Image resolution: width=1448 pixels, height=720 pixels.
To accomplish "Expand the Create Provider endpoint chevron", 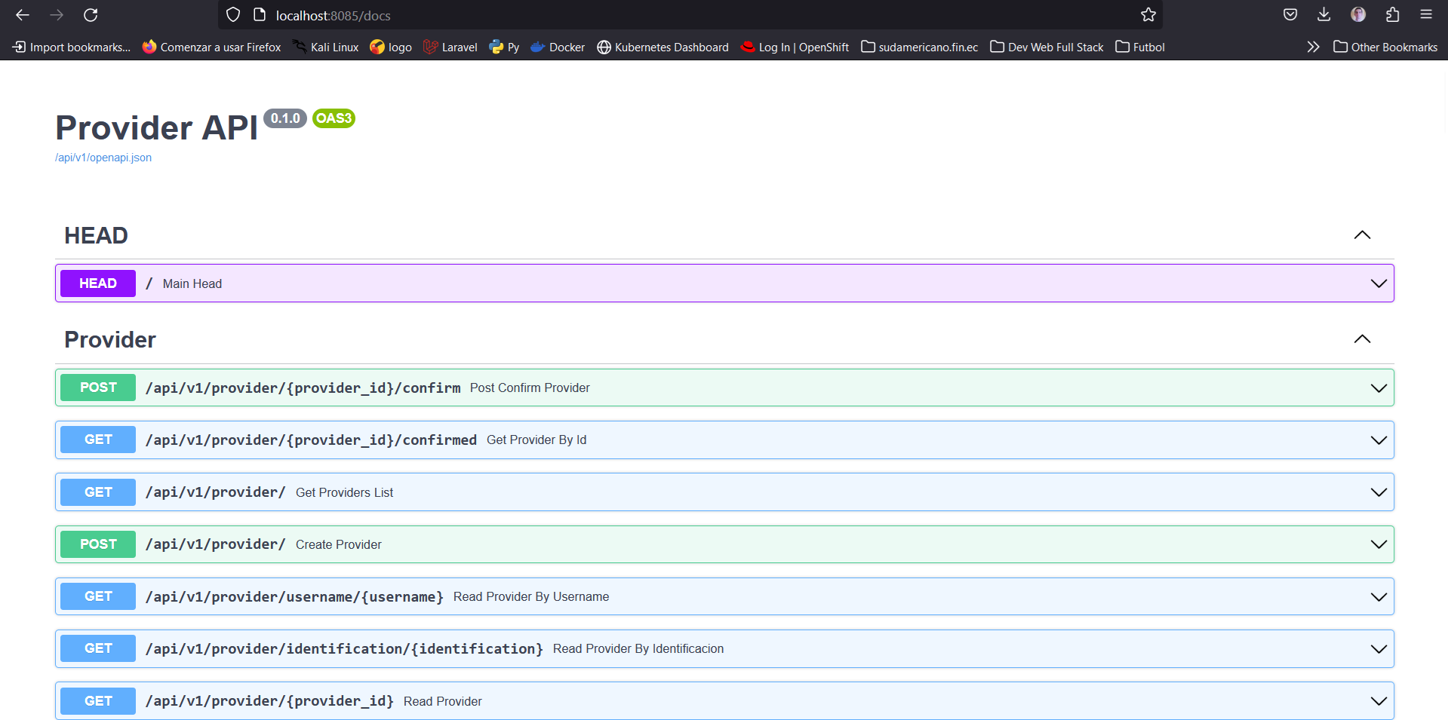I will (x=1378, y=544).
